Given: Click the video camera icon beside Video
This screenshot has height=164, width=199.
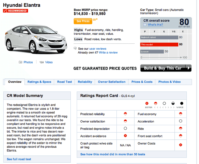Looking at the screenshot, I should [x=41, y=62].
